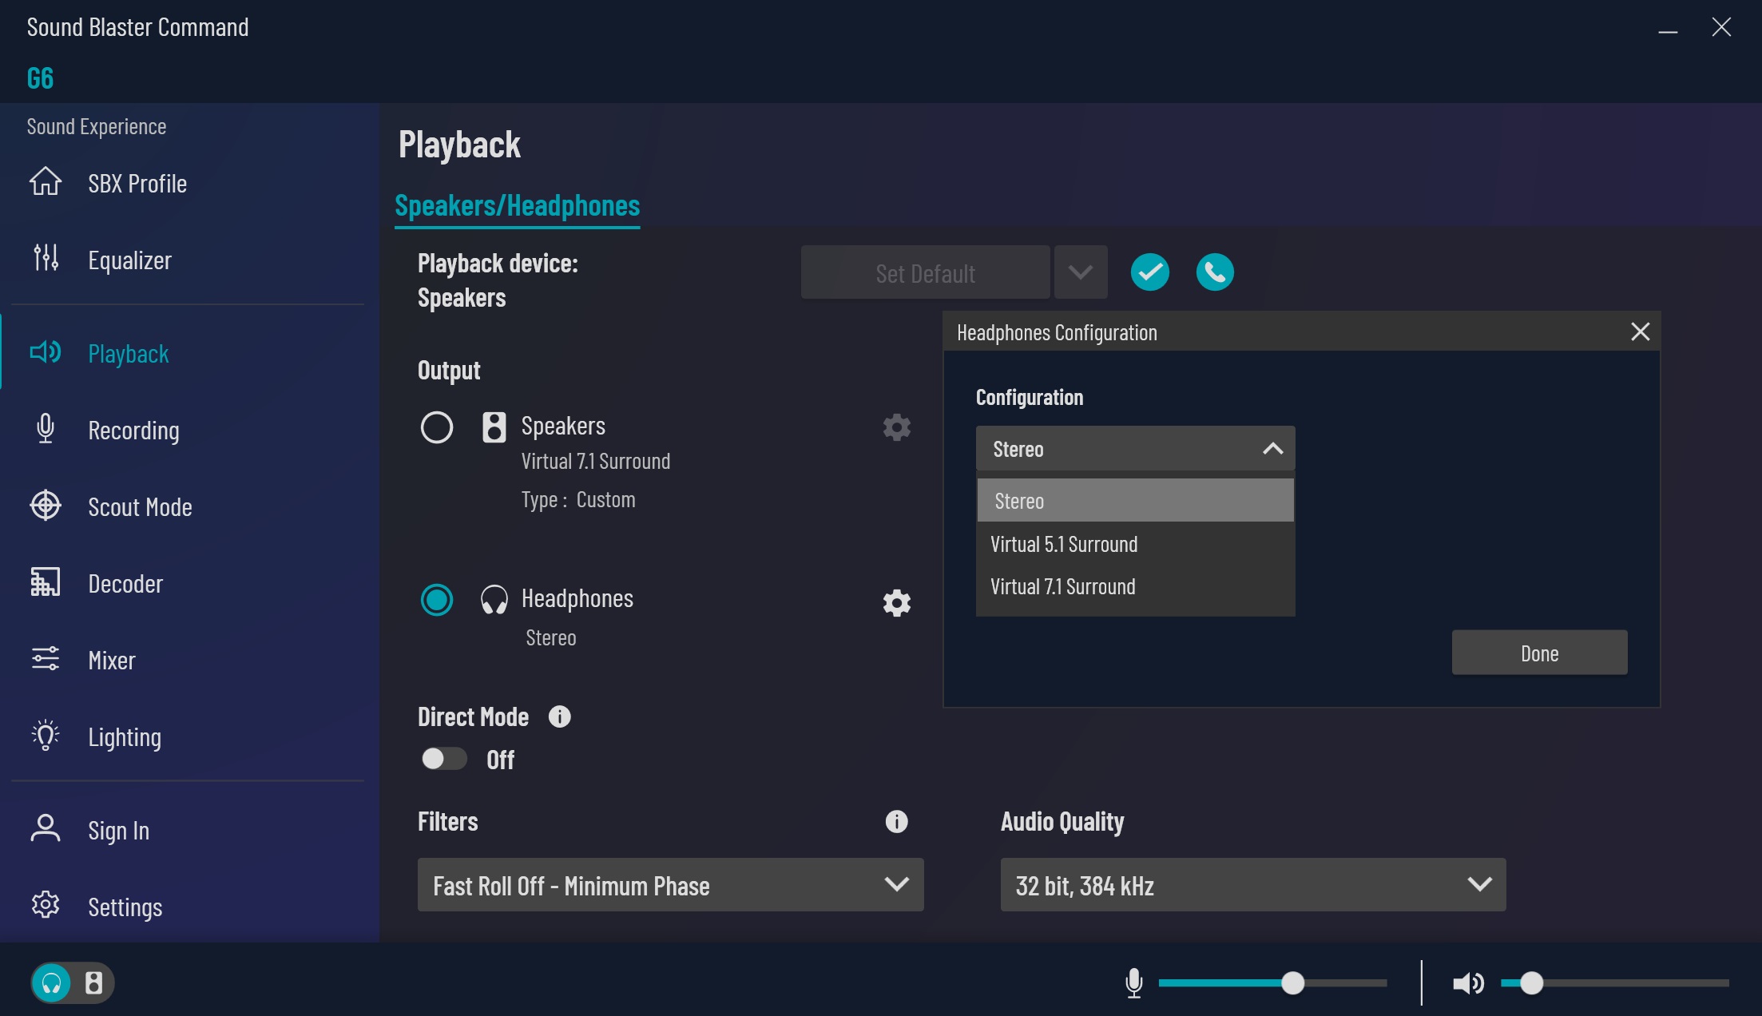Open the Filters dropdown
The width and height of the screenshot is (1762, 1016).
click(670, 885)
